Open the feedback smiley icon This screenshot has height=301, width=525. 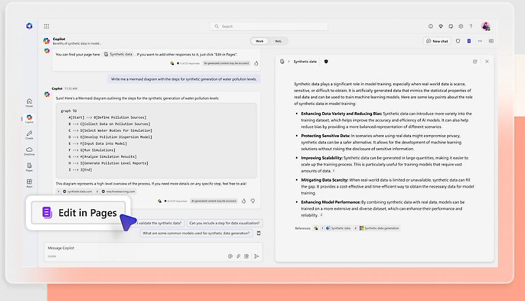point(430,26)
